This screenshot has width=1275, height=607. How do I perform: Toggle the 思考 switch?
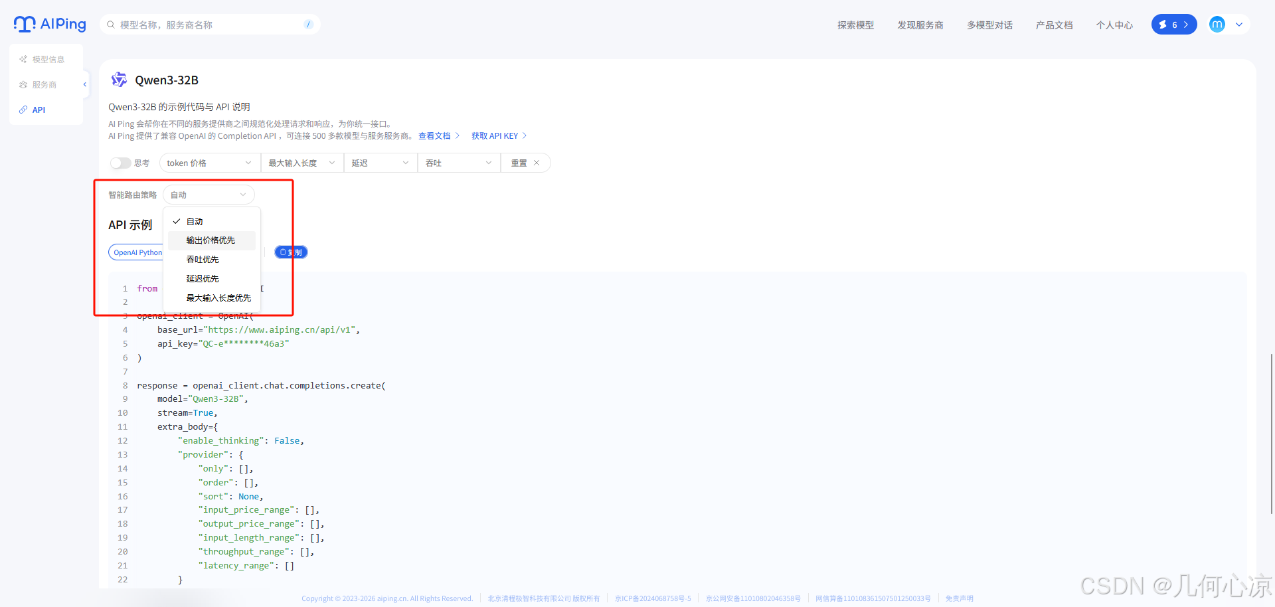pos(120,163)
